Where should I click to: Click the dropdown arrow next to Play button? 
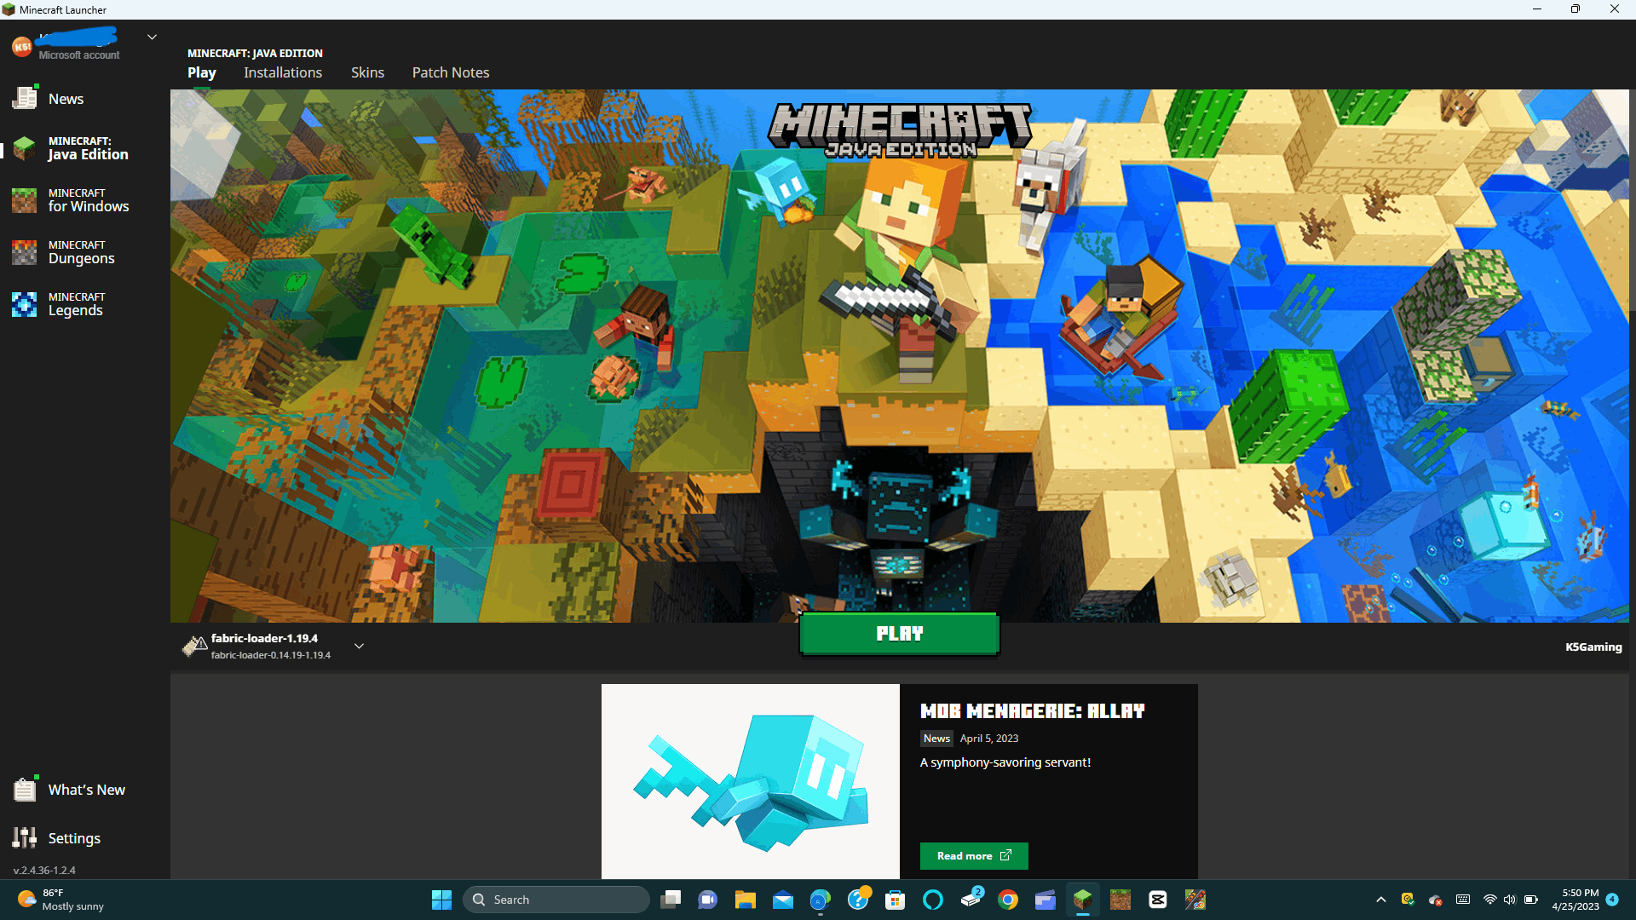360,645
